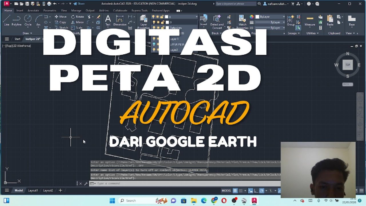This screenshot has height=206, width=366.
Task: Click the Mirror tool
Action: point(77,22)
